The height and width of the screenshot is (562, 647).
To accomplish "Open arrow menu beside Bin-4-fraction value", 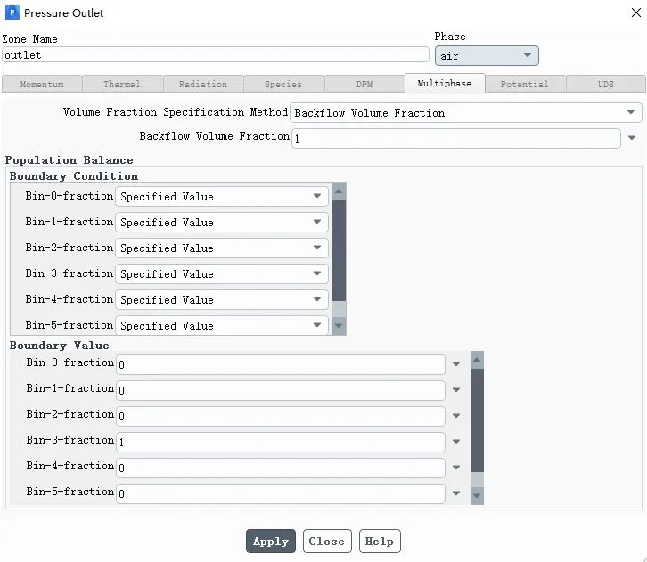I will click(x=456, y=468).
